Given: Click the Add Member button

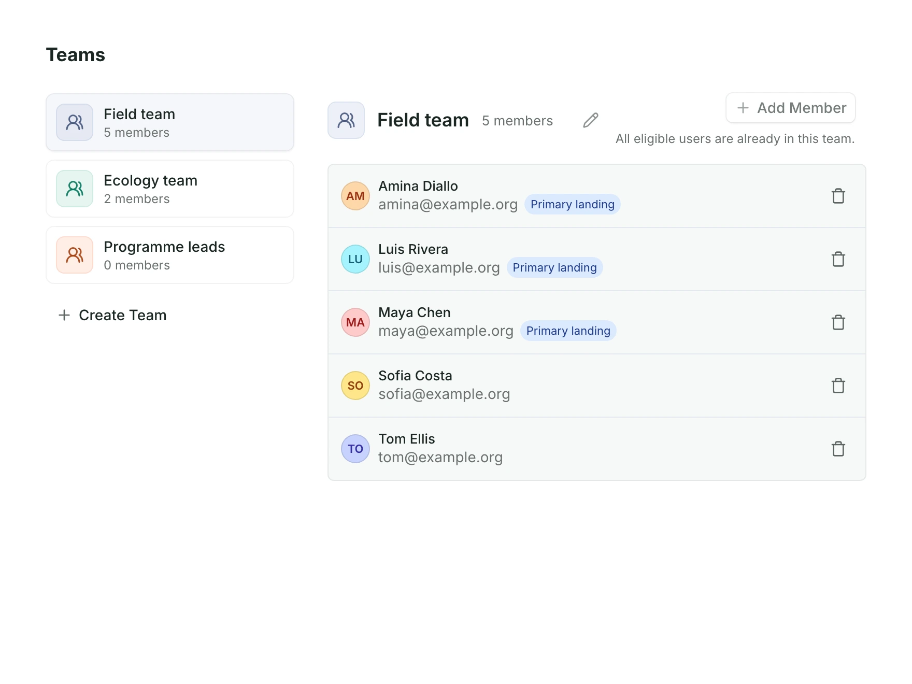Looking at the screenshot, I should pyautogui.click(x=791, y=108).
